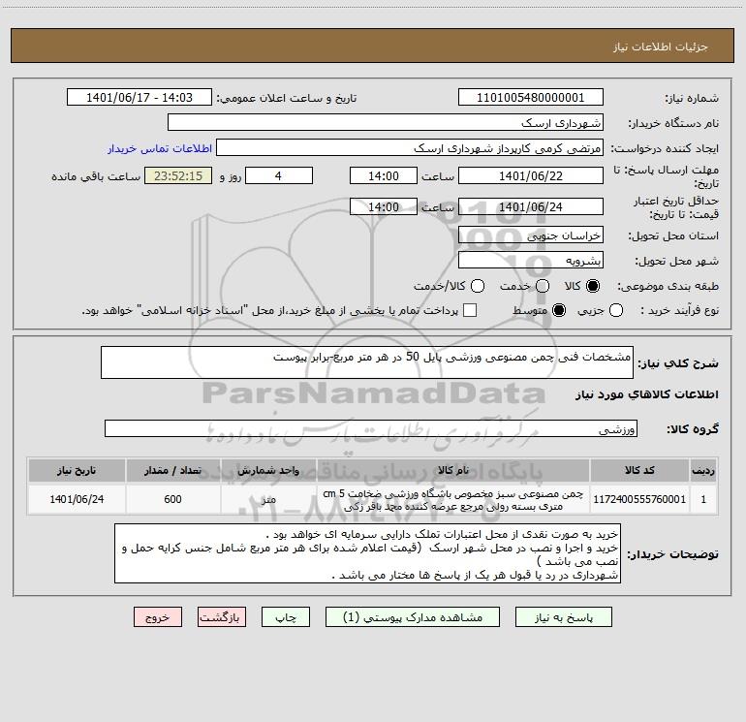
Task: Click the پاسخ به نیاز button
Action: pos(564,617)
